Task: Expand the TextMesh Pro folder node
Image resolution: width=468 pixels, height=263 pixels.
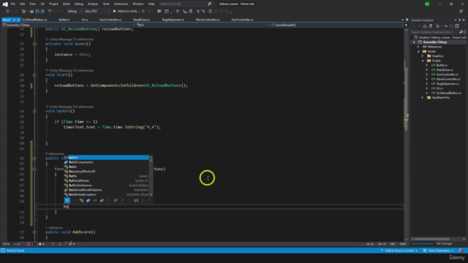Action: click(423, 97)
